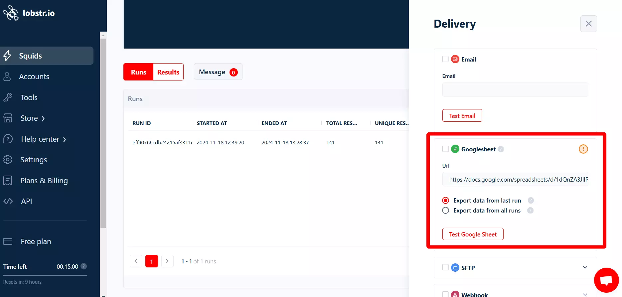The width and height of the screenshot is (622, 297).
Task: Click the Test Email button
Action: click(462, 116)
